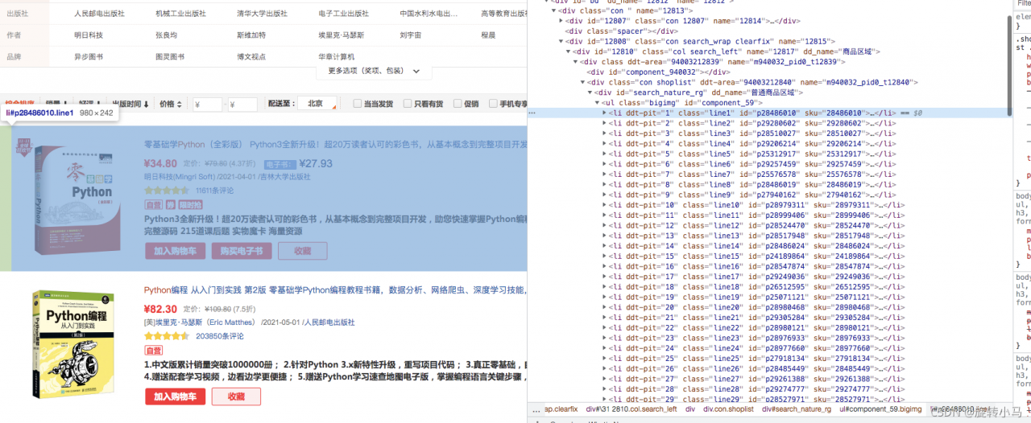Viewport: 1031px width, 423px height.
Task: Filter by author 明日科技
Action: click(x=90, y=35)
